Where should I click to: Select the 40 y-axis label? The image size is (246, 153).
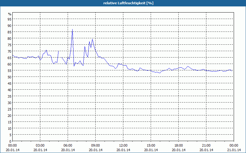[x=10, y=90]
